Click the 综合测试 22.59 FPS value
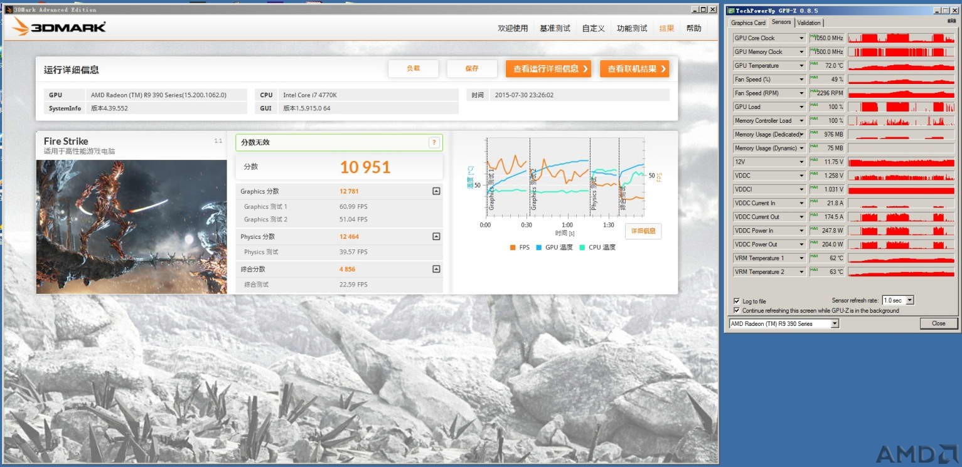 point(353,285)
